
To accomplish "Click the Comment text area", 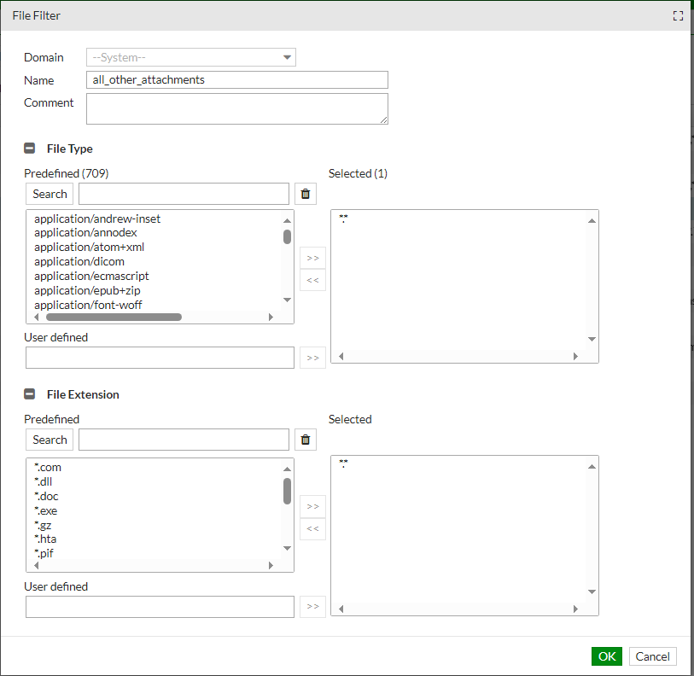I will pyautogui.click(x=237, y=108).
